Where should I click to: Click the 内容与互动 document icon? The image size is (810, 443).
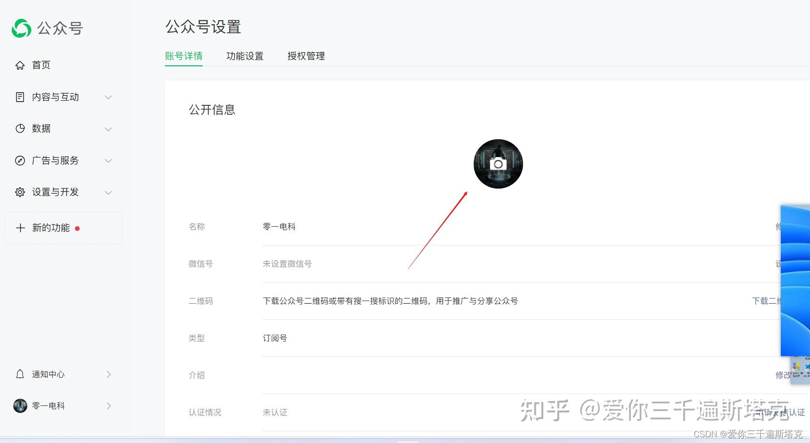point(20,97)
